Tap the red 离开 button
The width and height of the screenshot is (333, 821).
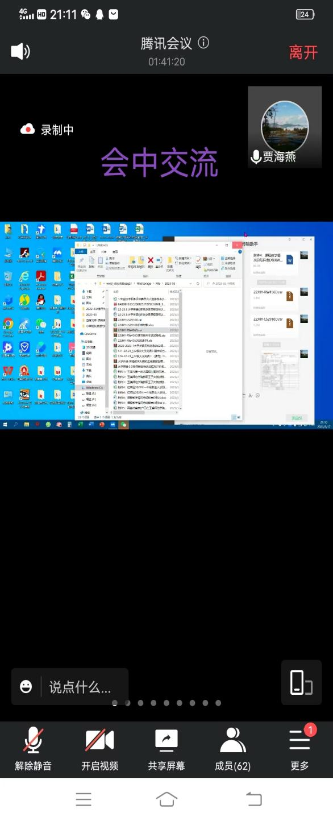[303, 52]
